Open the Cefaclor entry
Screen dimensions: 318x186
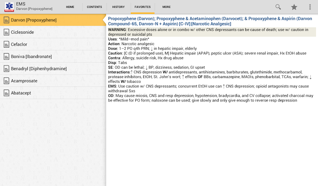(53, 44)
